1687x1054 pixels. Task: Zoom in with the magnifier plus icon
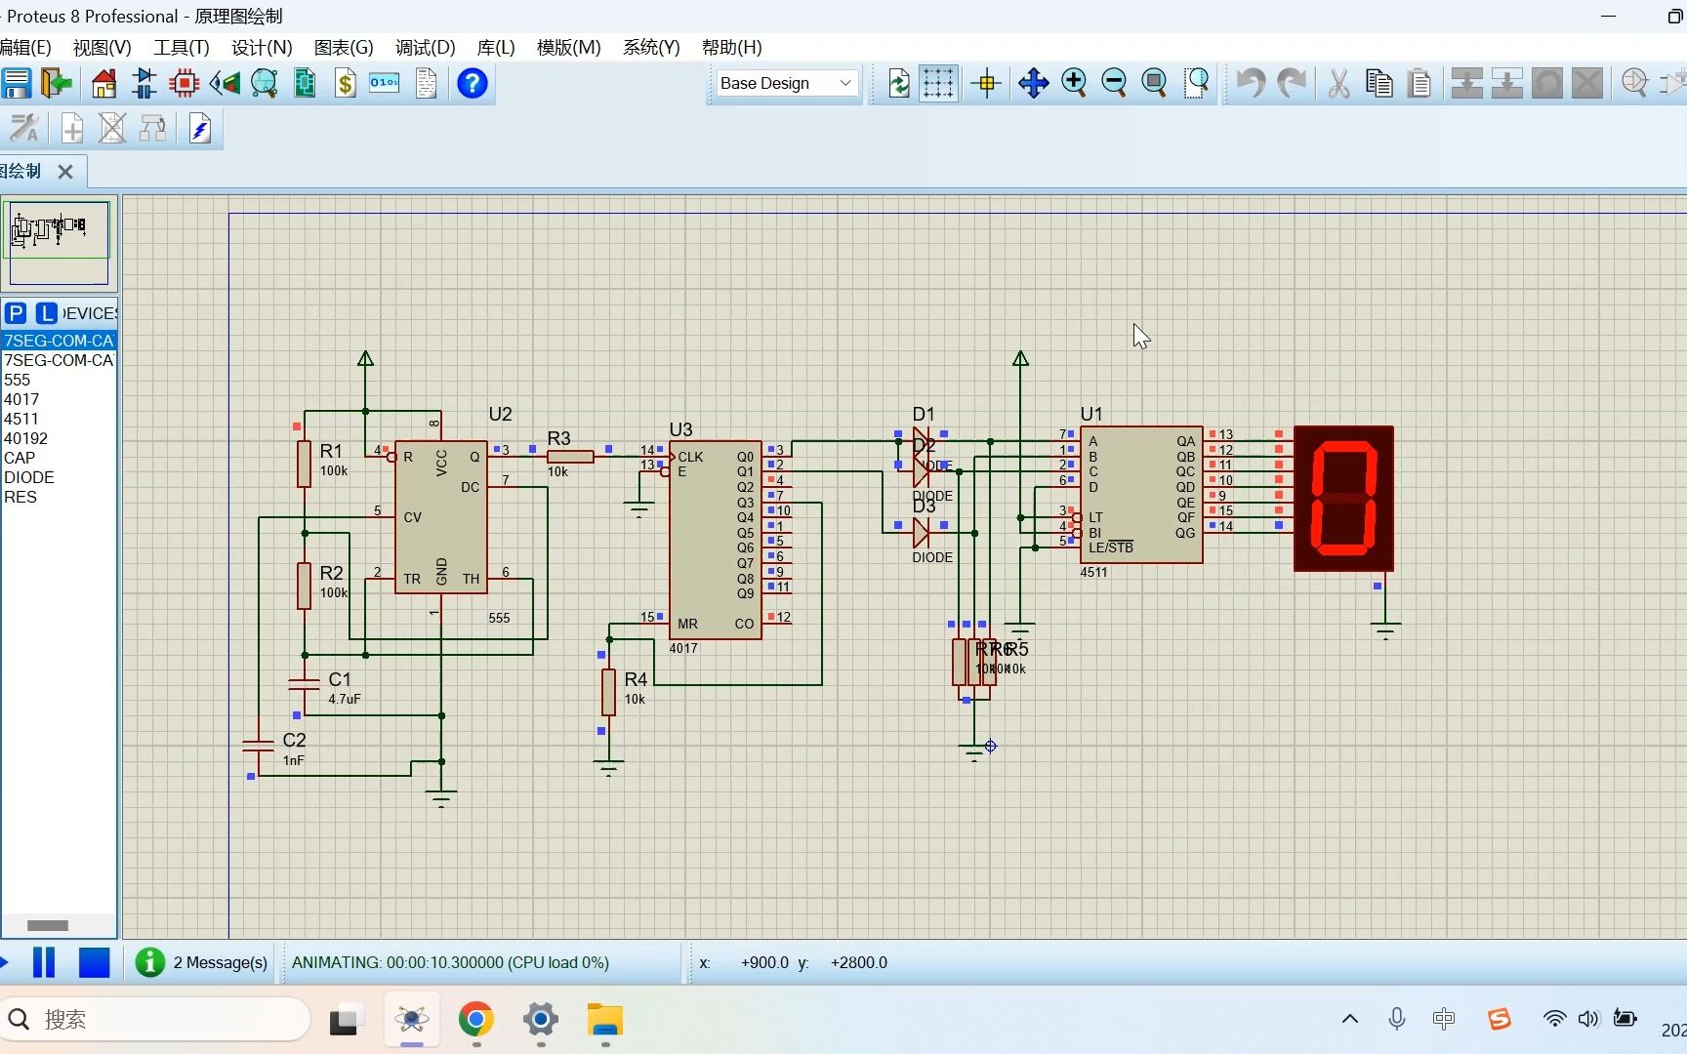pos(1074,83)
